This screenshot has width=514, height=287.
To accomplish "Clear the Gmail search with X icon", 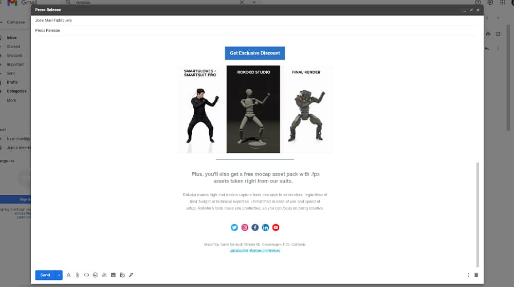I will click(242, 2).
